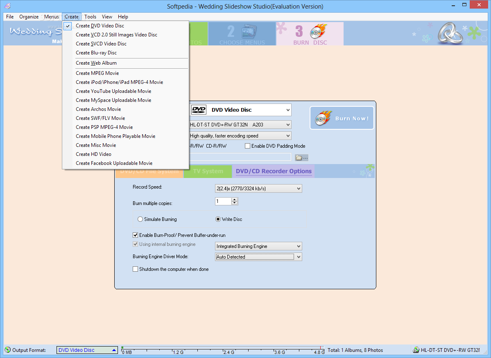Click the app icon in title bar

(7, 6)
